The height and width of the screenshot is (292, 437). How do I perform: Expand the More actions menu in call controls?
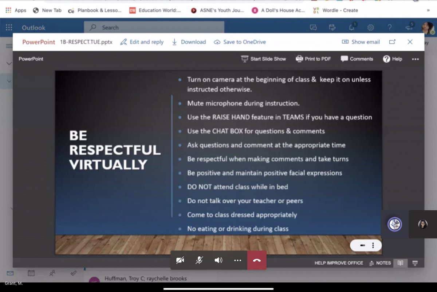point(238,260)
